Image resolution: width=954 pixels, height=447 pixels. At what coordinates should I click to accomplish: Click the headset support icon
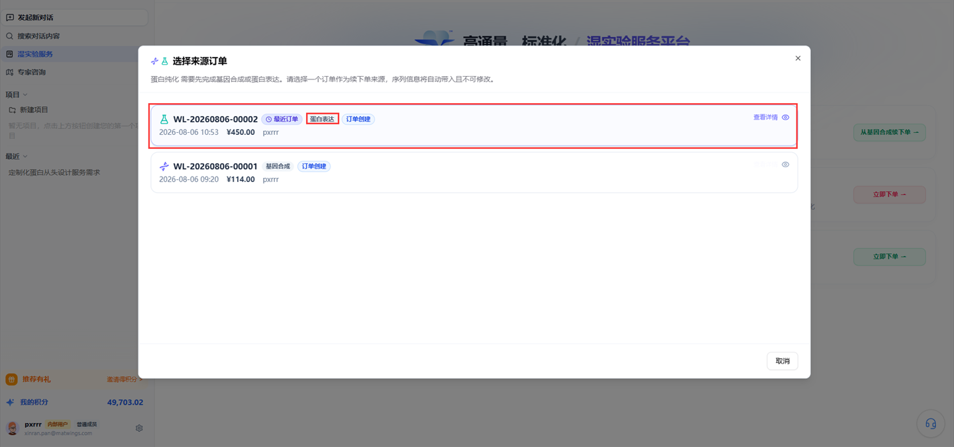click(930, 424)
